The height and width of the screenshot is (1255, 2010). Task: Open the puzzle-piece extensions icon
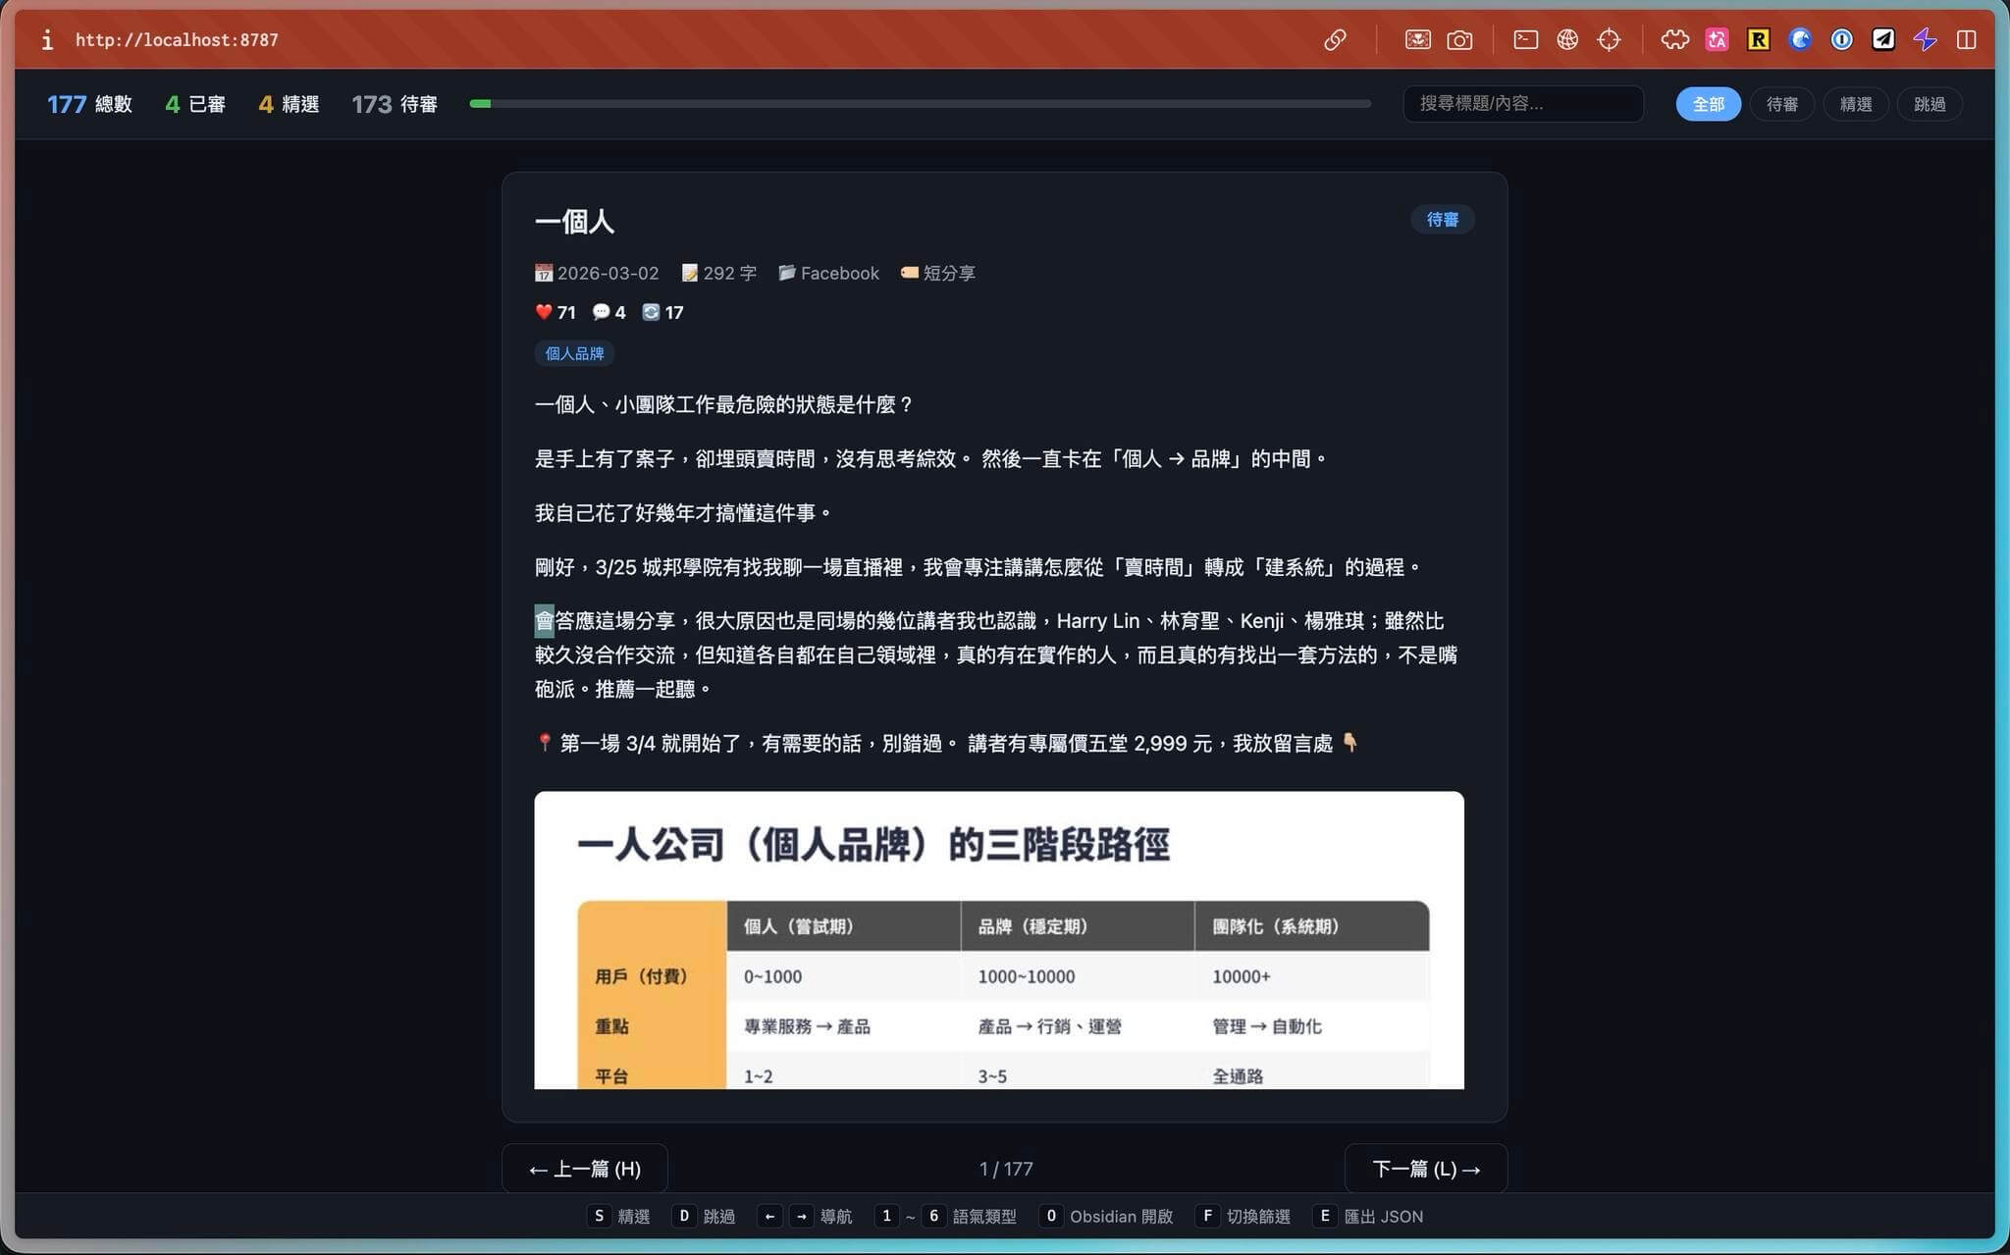pos(1674,40)
